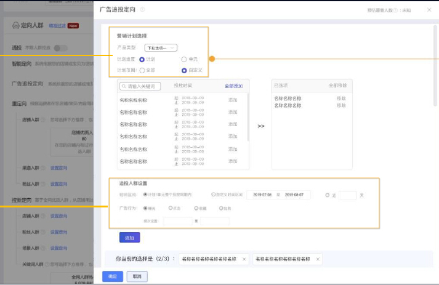
Task: Click the info icon beside 广告追投定向 title
Action: tap(143, 10)
